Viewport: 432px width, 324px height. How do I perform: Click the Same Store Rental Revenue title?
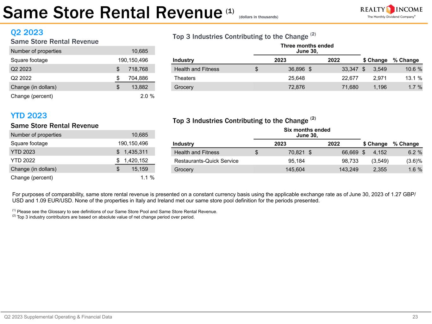(112, 13)
